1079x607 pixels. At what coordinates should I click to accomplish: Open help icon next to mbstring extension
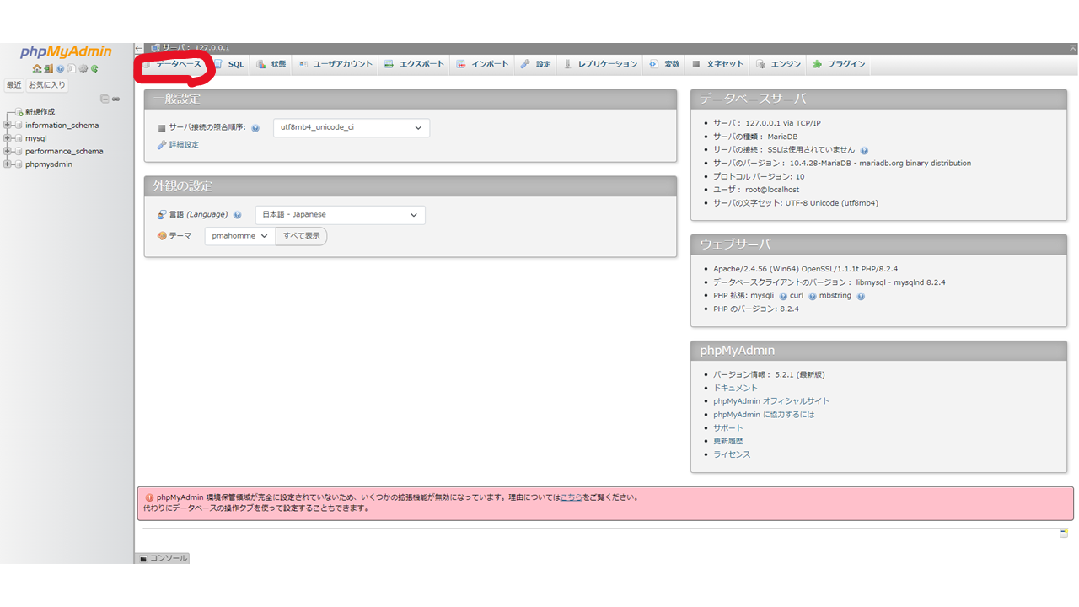tap(861, 297)
